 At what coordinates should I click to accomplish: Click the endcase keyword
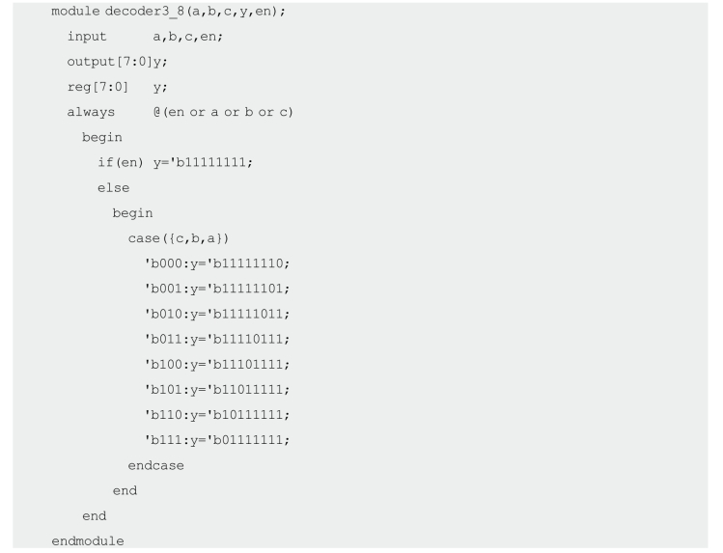point(155,465)
